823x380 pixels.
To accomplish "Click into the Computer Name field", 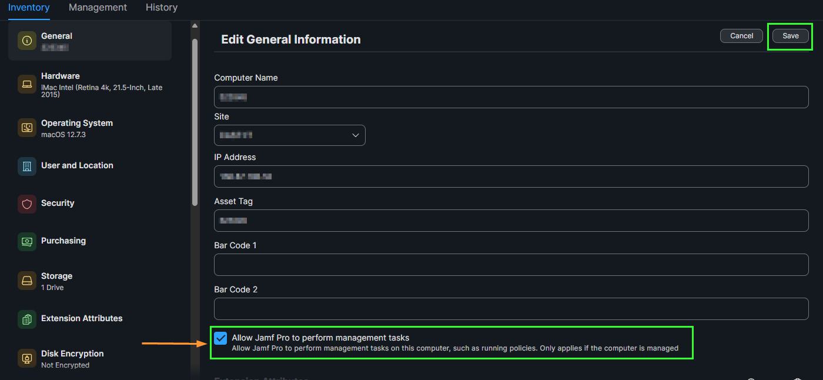I will pos(511,97).
